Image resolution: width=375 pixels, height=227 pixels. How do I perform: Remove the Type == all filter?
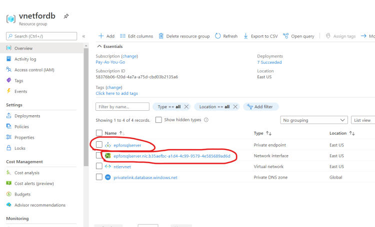click(186, 107)
